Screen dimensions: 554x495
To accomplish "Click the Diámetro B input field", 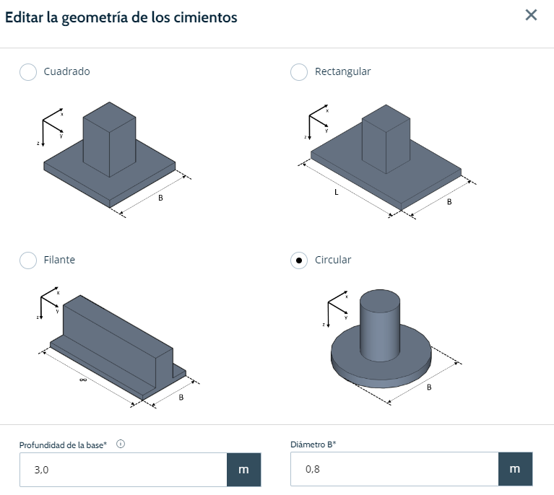I will [394, 470].
